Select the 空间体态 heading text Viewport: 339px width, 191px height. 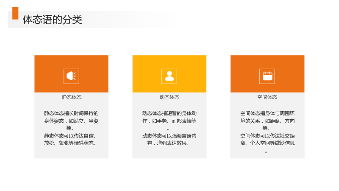tap(267, 97)
